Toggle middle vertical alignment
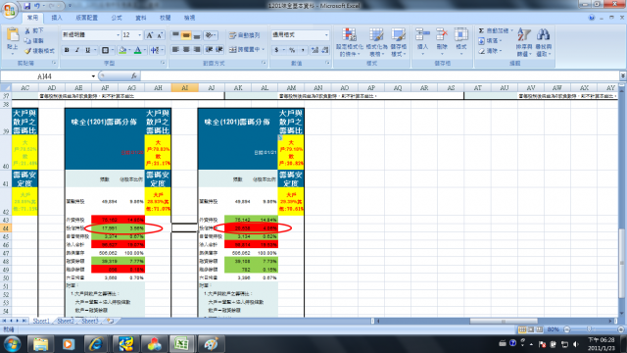The image size is (627, 353). [186, 35]
